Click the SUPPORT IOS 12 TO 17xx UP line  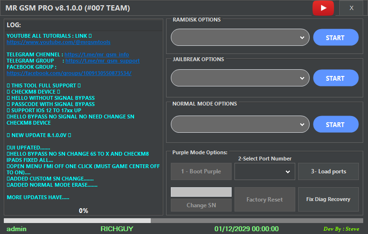44,110
